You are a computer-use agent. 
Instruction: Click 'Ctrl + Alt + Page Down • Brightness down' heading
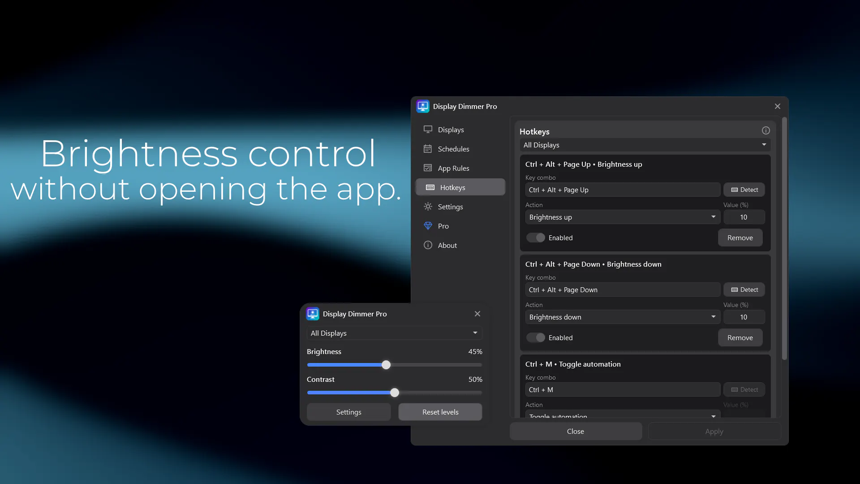point(593,264)
